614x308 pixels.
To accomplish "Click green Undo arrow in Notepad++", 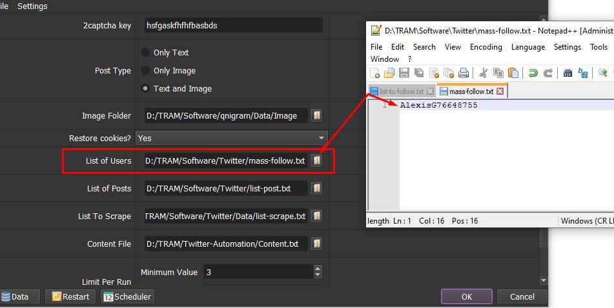I will point(533,73).
